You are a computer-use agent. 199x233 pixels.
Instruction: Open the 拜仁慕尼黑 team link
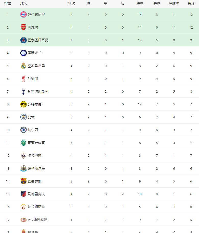pyautogui.click(x=36, y=15)
